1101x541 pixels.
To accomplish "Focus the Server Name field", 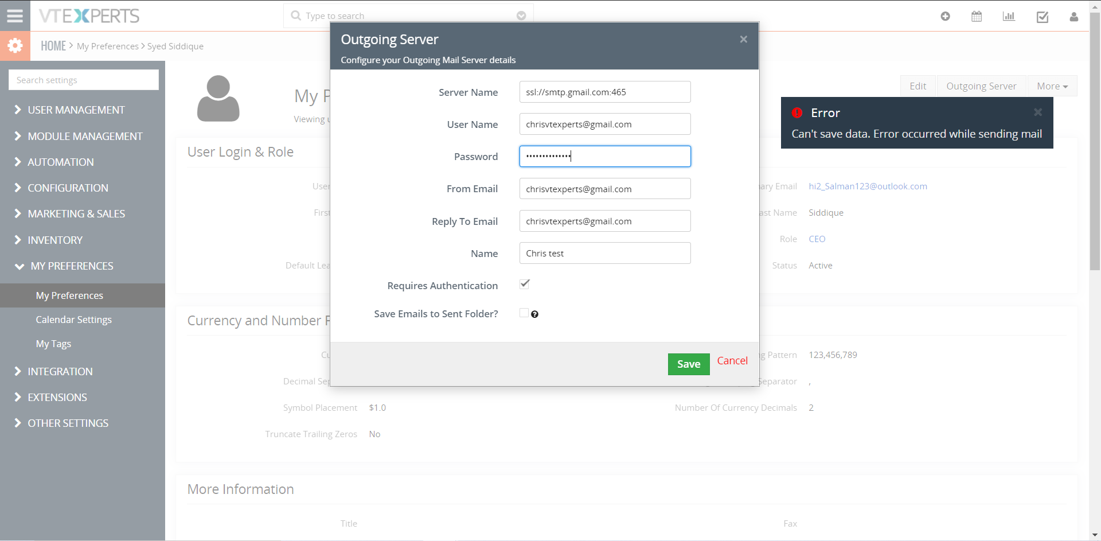I will point(605,92).
